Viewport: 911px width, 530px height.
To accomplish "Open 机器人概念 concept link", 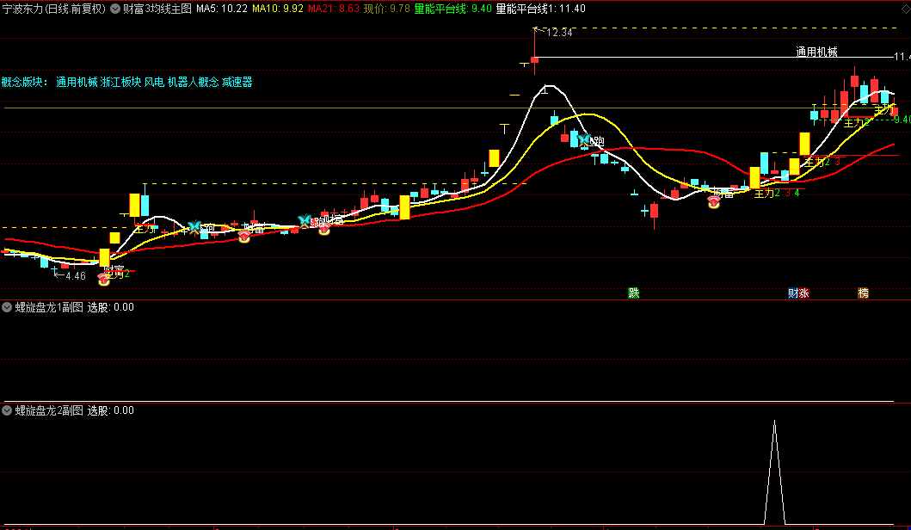I will click(193, 82).
